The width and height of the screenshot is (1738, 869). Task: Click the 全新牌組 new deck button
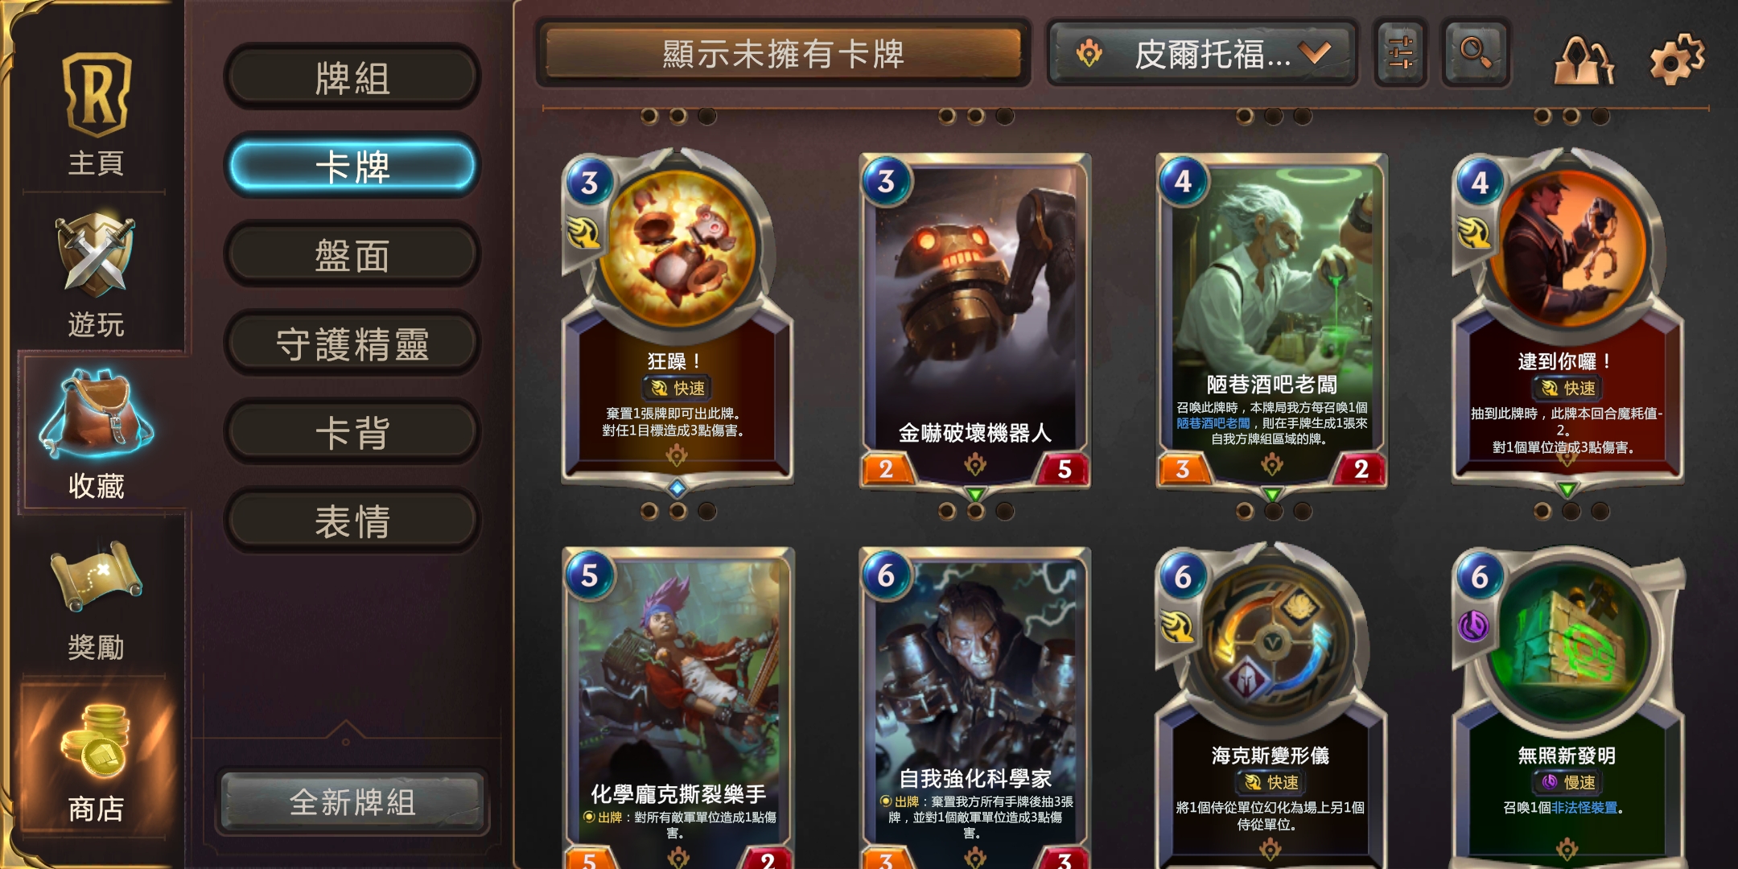coord(352,801)
